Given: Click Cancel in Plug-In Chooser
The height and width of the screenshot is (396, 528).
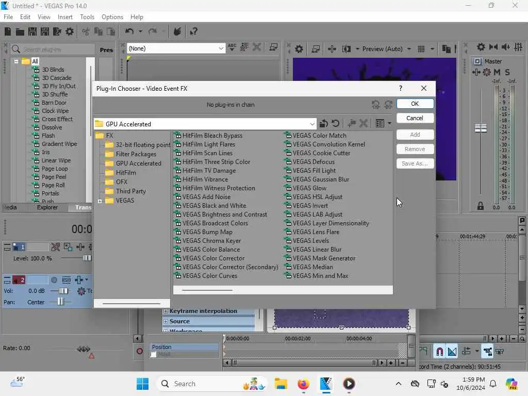Looking at the screenshot, I should pos(415,118).
